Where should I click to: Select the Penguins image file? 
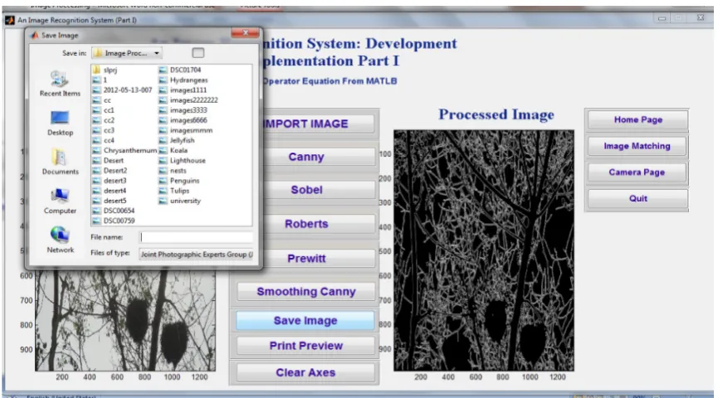[x=179, y=181]
